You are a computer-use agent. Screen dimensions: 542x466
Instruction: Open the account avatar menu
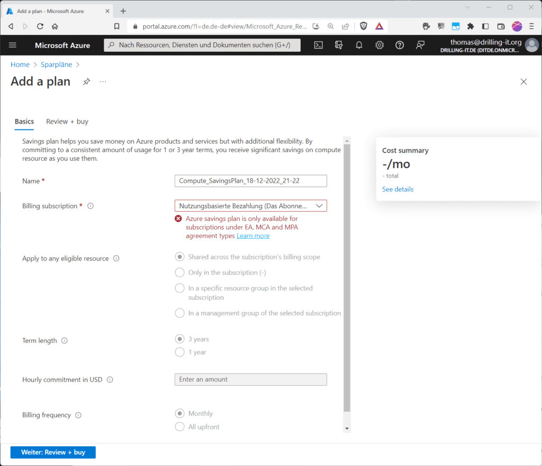coord(531,45)
